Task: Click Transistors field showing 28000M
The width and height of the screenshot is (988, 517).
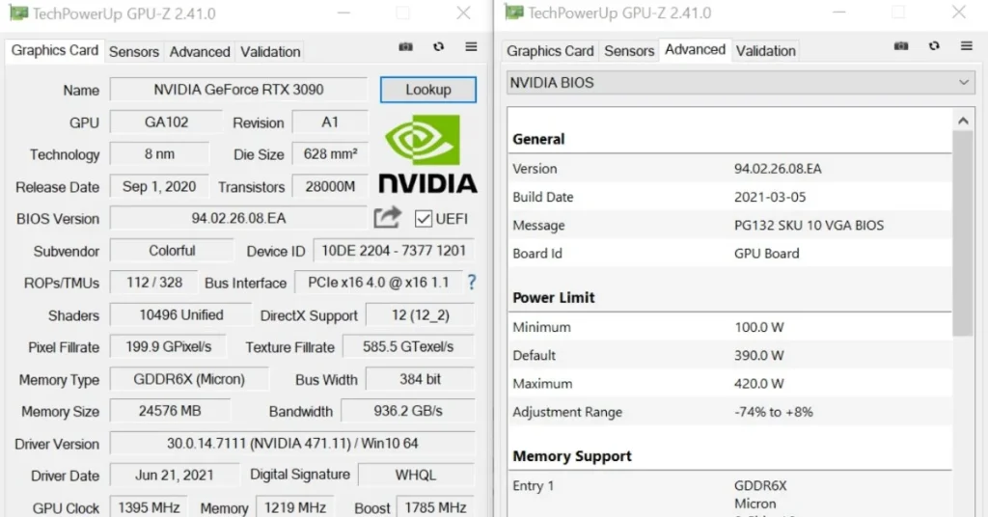Action: [330, 187]
